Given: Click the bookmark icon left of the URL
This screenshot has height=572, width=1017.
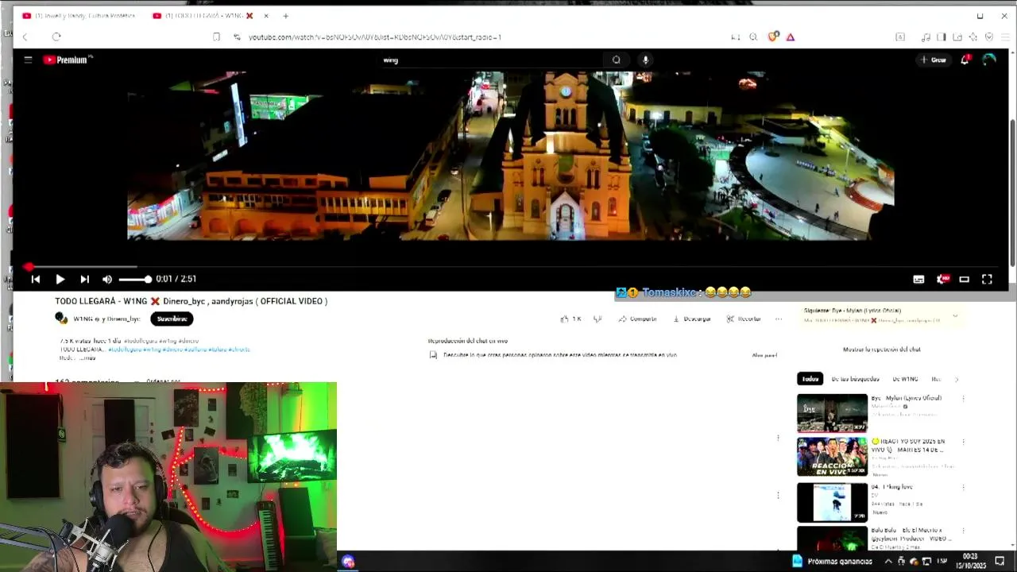Looking at the screenshot, I should pos(216,37).
